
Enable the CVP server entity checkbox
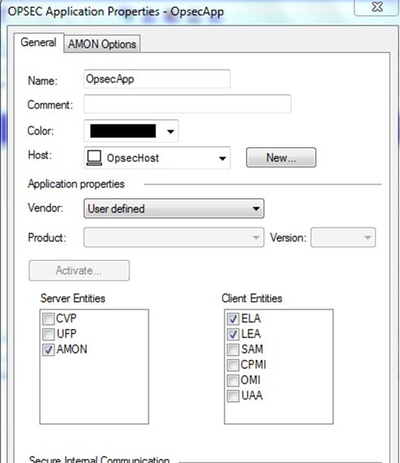(x=49, y=318)
